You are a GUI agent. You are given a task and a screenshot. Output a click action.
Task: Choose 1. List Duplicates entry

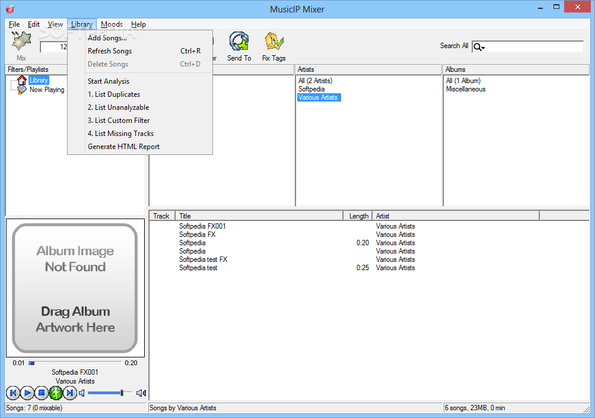(x=140, y=94)
